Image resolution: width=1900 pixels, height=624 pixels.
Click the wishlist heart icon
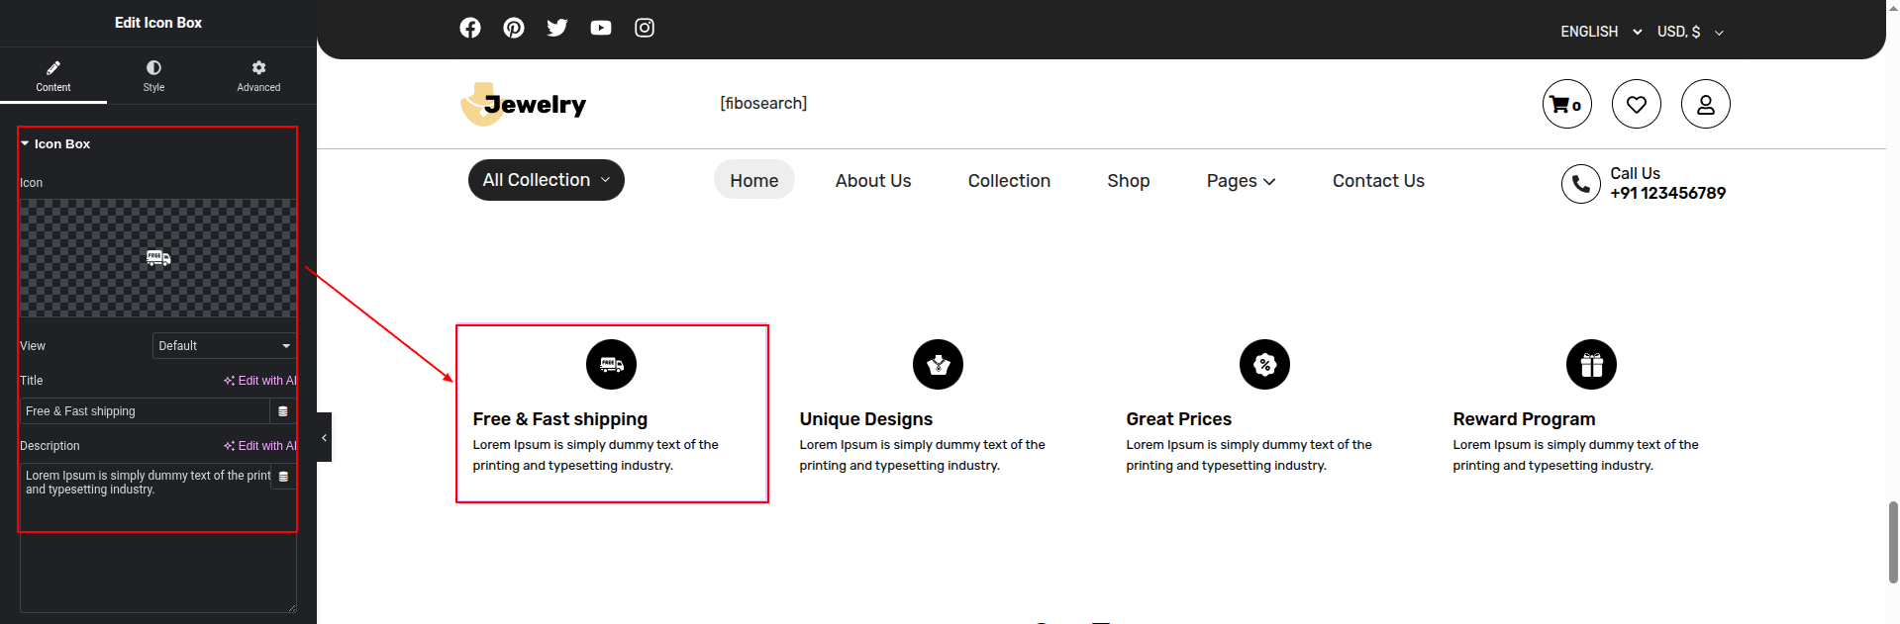click(x=1636, y=104)
